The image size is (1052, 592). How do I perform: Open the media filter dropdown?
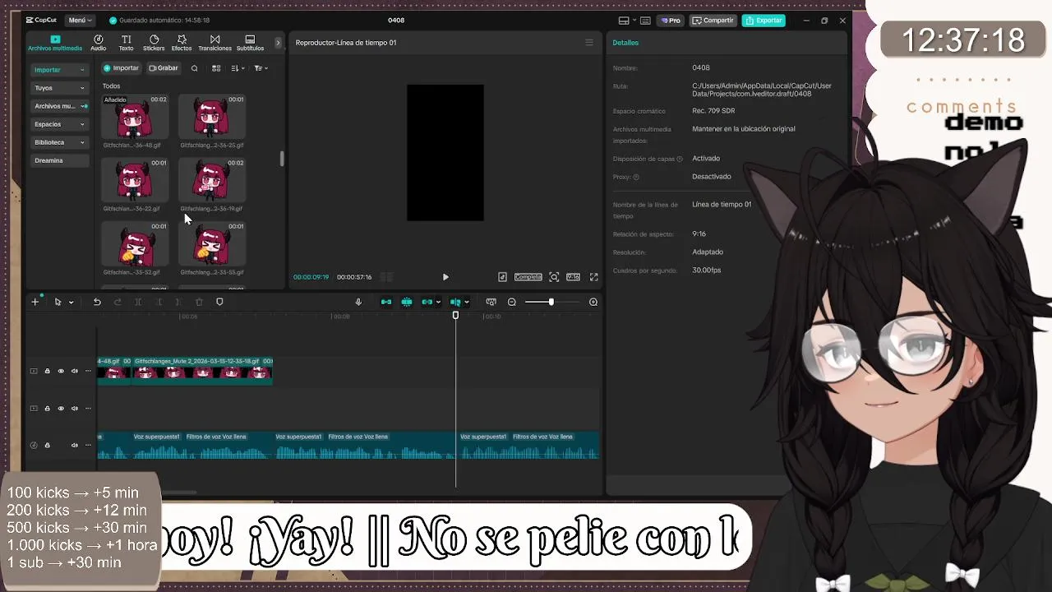261,68
